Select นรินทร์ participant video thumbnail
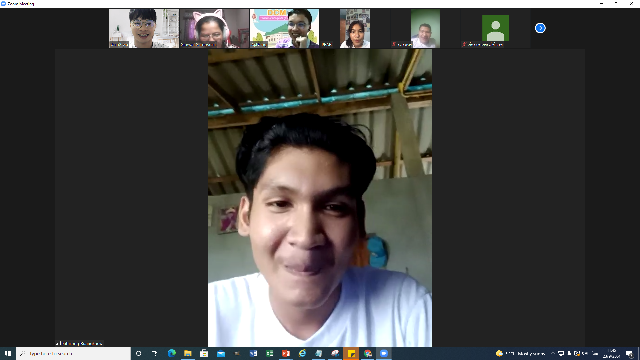640x360 pixels. tap(425, 28)
